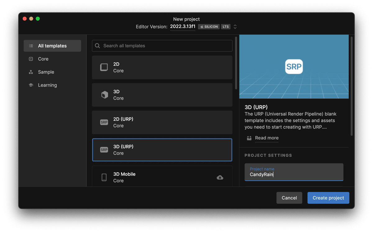The image size is (373, 233).
Task: Click the Create project button
Action: click(x=328, y=198)
